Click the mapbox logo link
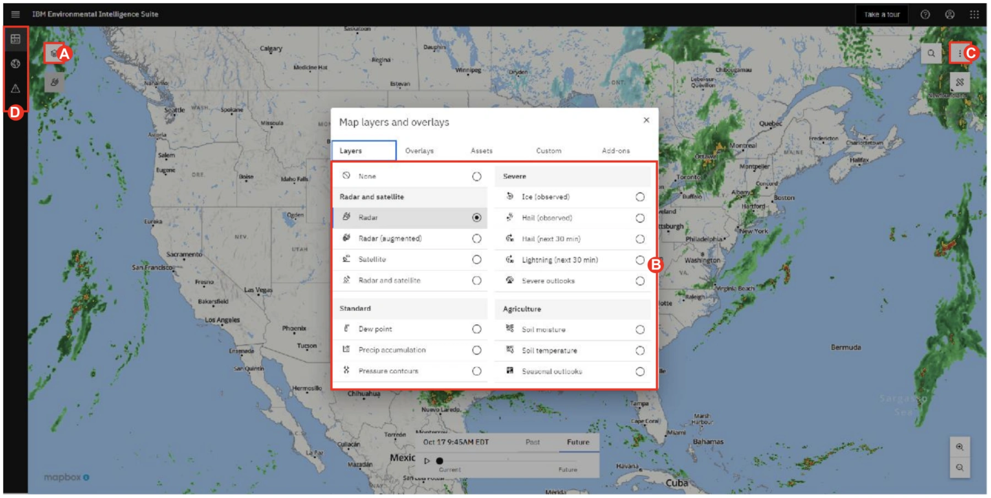Screen dimensions: 991x498 66,477
